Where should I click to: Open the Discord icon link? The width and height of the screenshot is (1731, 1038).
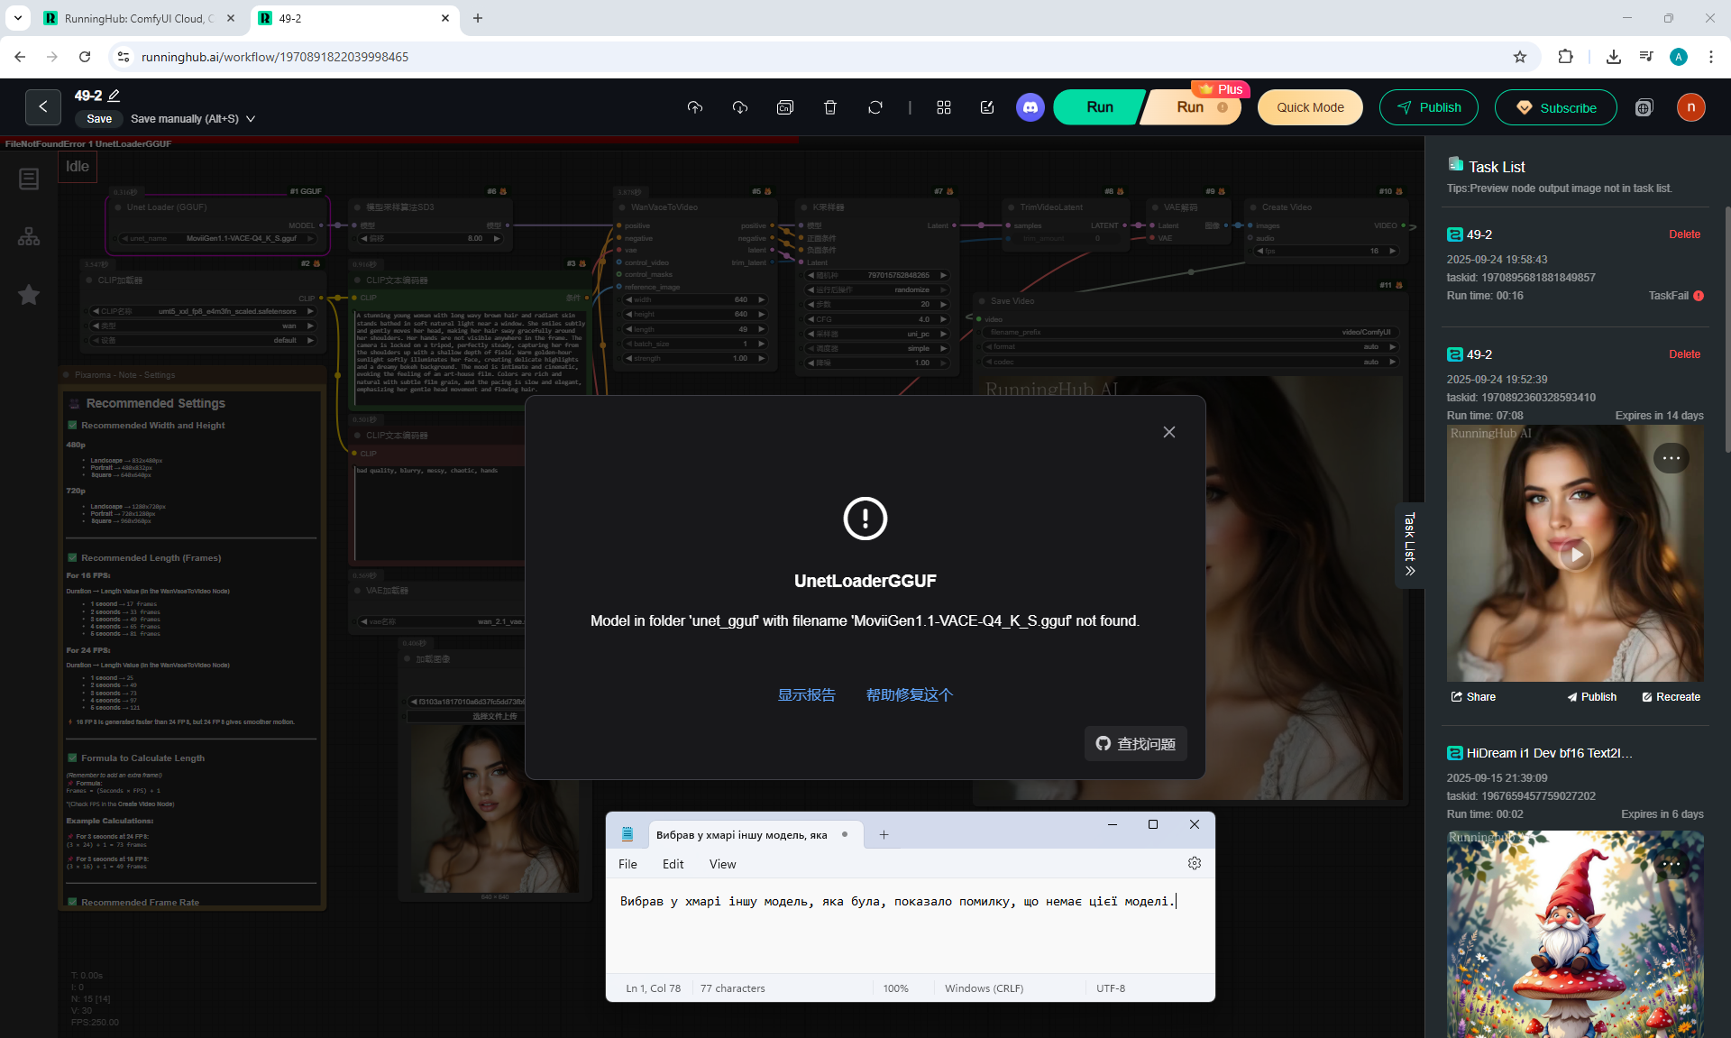(x=1030, y=107)
